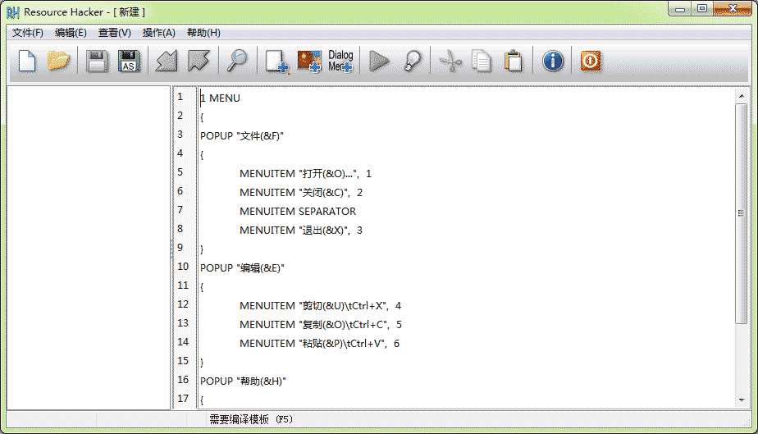Click the line POPUP "编辑(&E)"
758x434 pixels.
[242, 268]
